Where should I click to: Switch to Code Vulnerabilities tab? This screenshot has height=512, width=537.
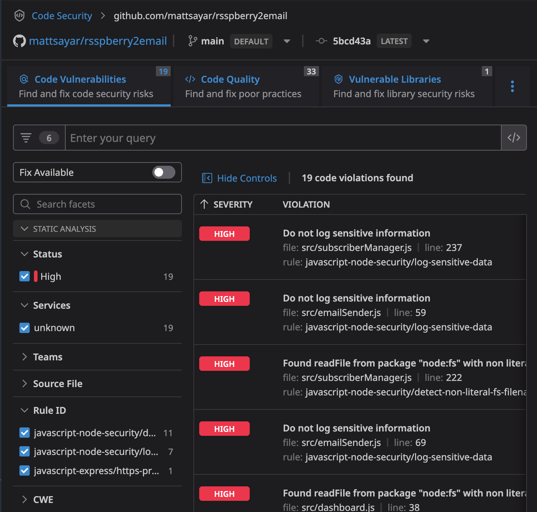click(89, 86)
